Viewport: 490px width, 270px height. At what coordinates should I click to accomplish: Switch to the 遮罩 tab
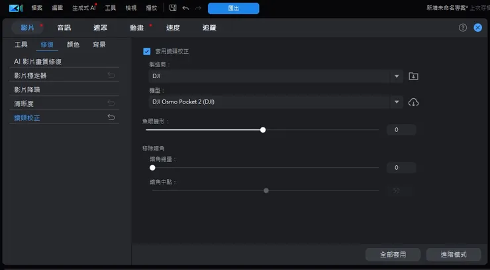tap(100, 28)
